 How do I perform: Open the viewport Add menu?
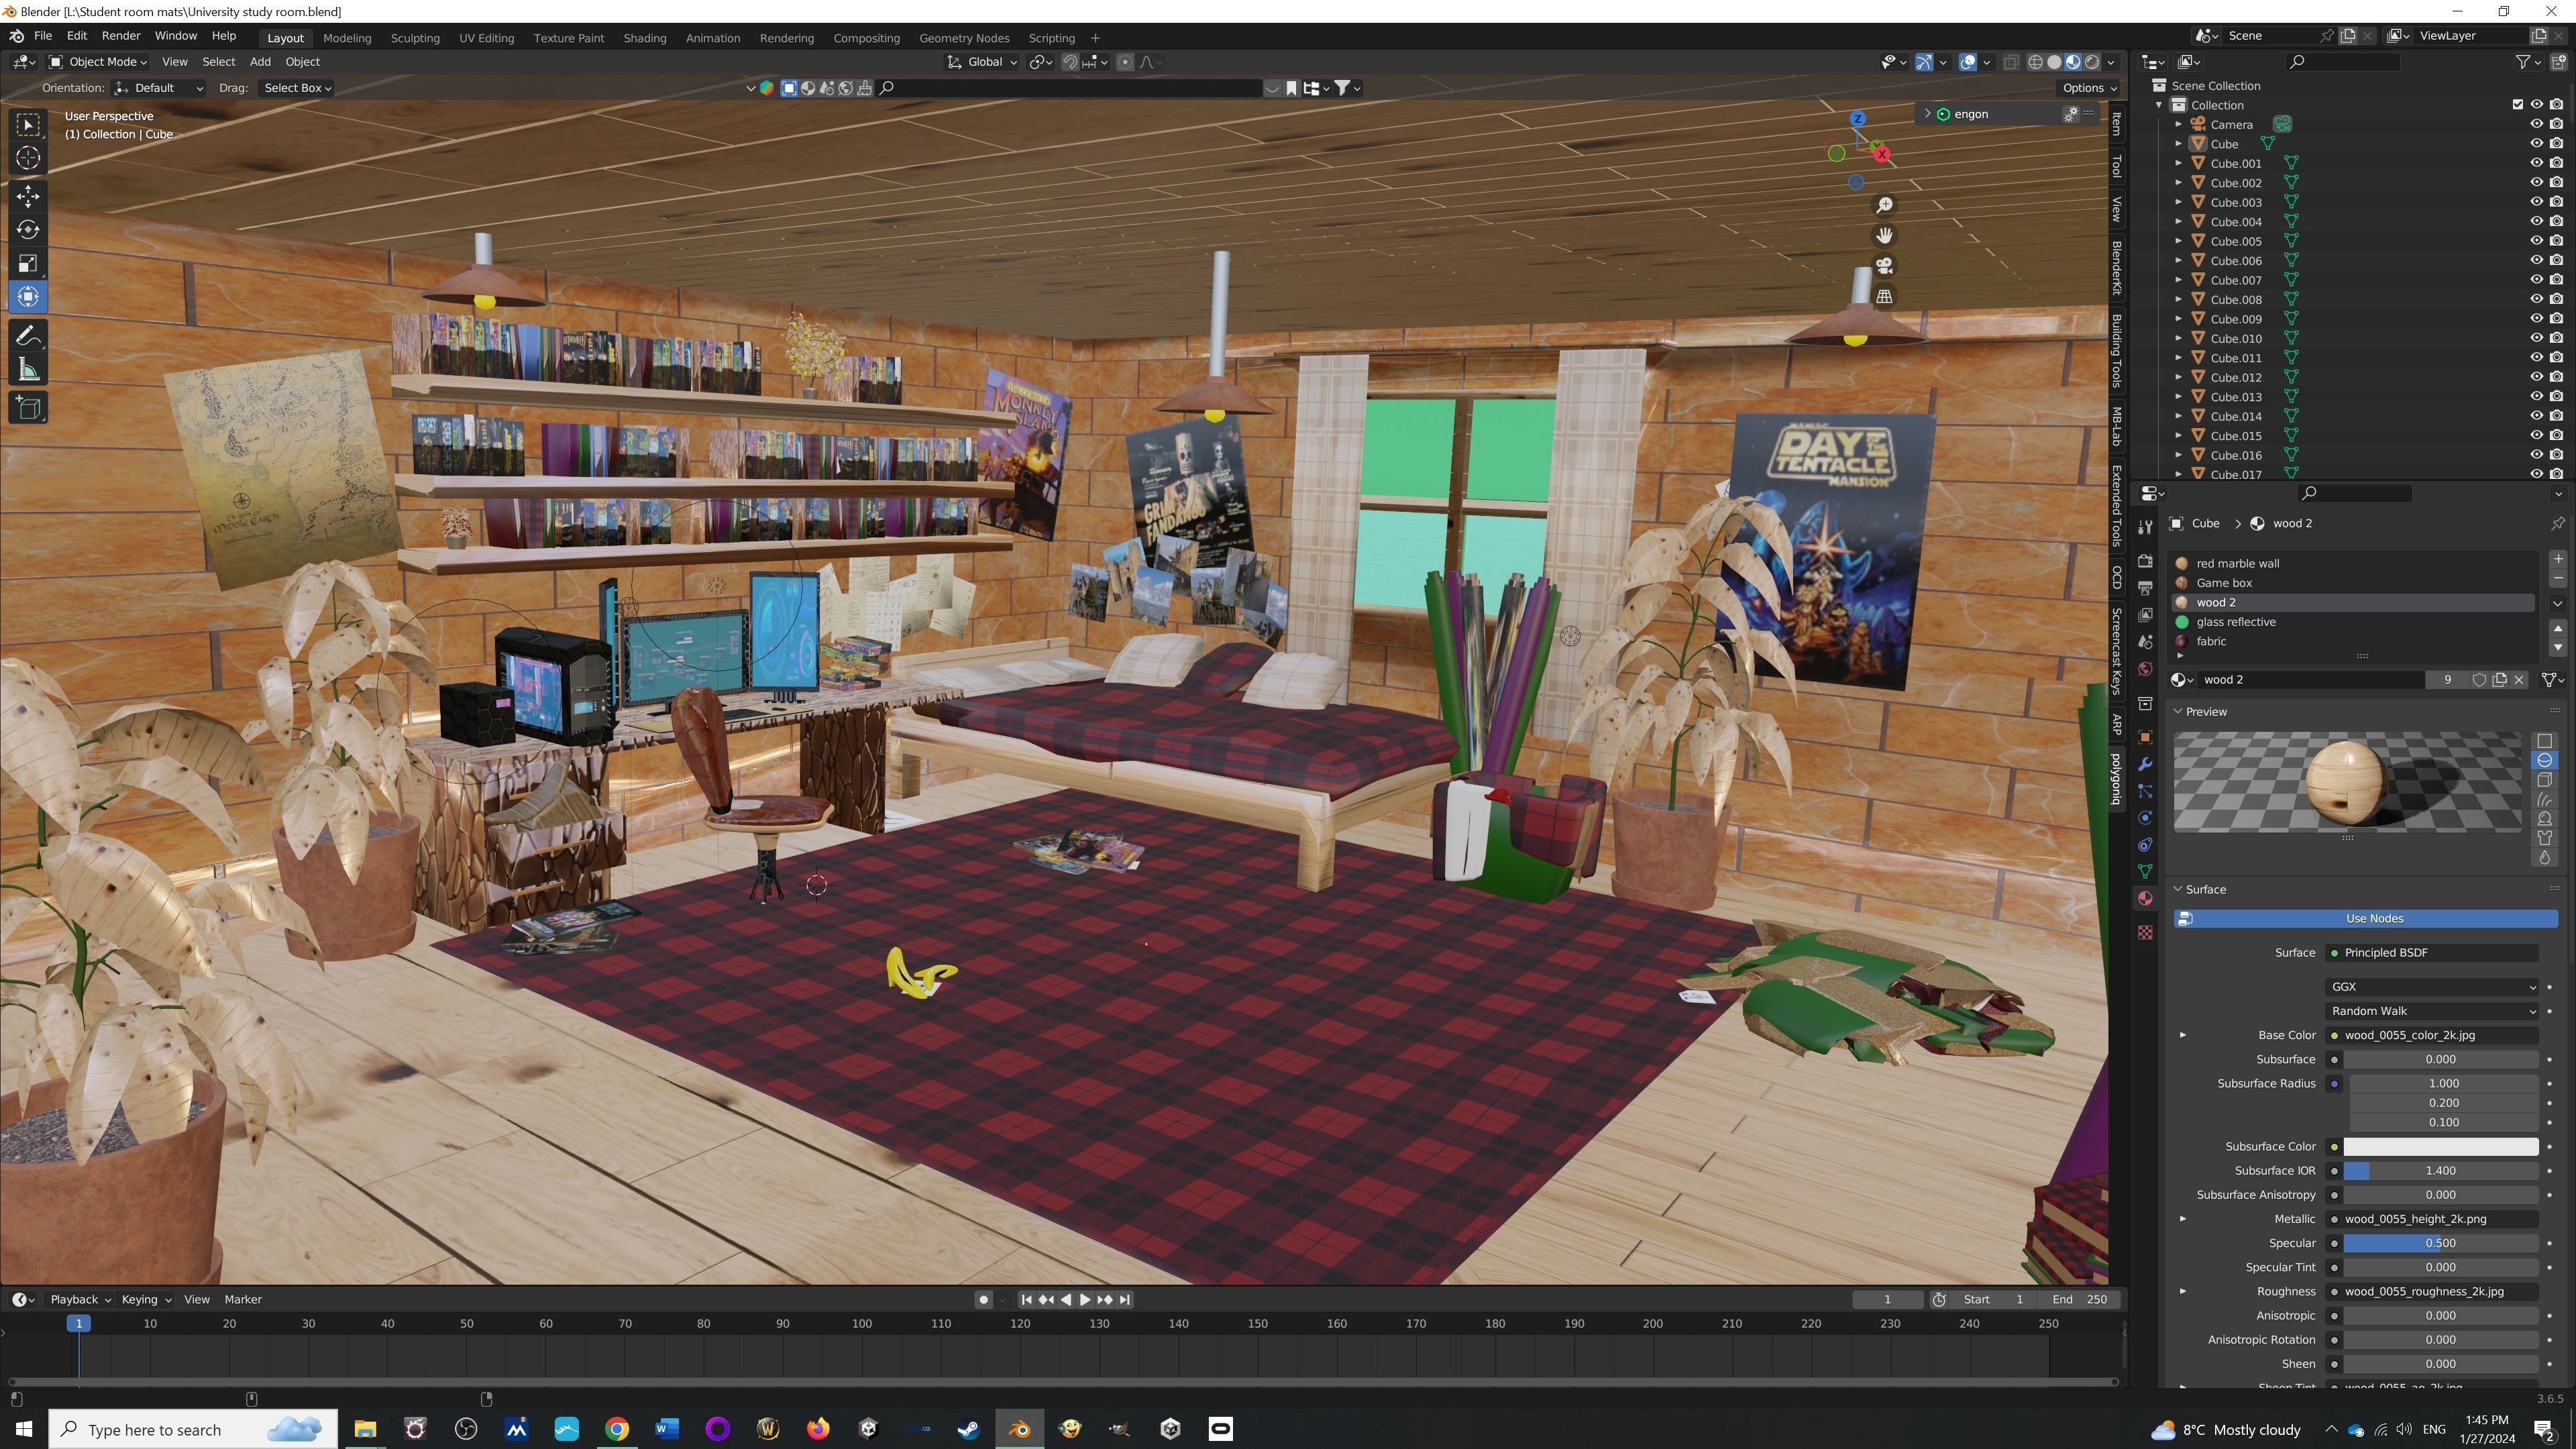click(260, 62)
